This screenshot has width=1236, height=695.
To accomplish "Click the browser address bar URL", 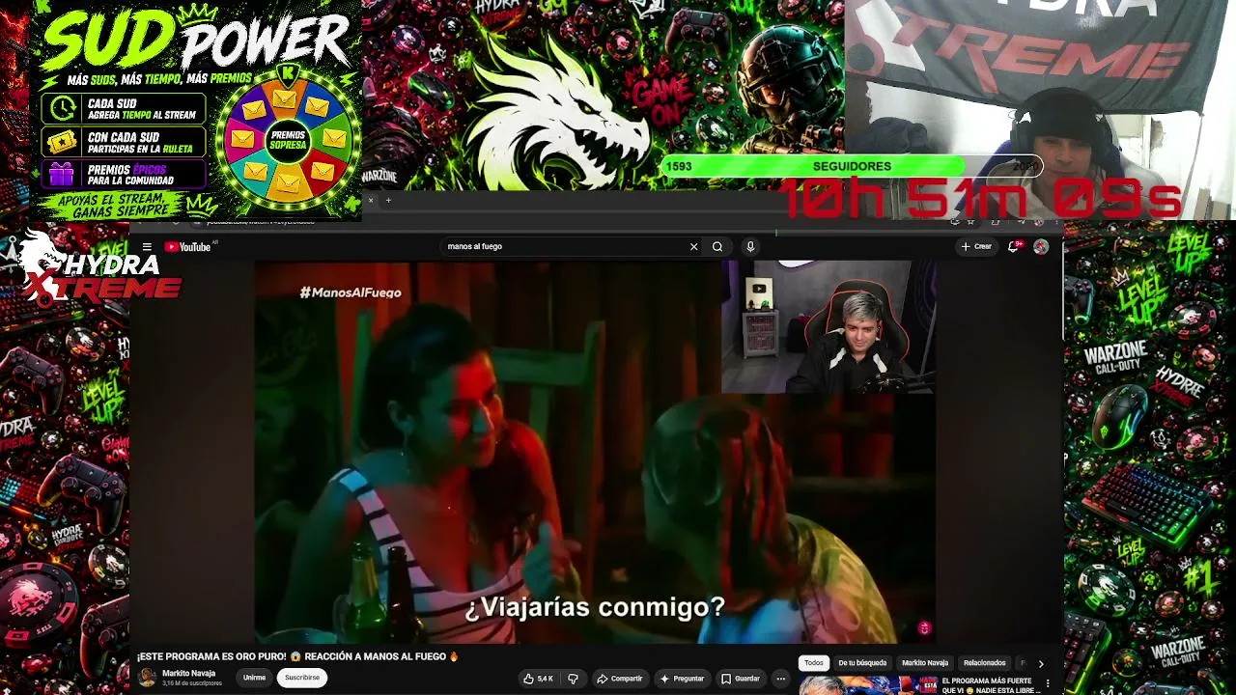I will [x=261, y=221].
